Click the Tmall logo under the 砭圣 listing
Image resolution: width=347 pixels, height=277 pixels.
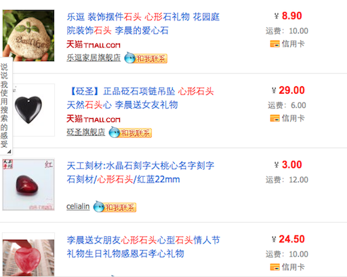94,119
